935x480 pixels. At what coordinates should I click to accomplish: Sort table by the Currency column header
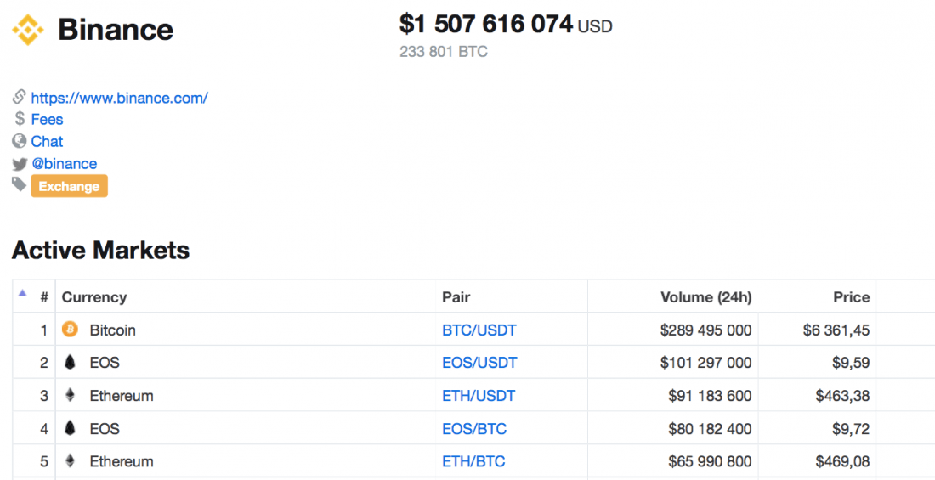pos(94,297)
